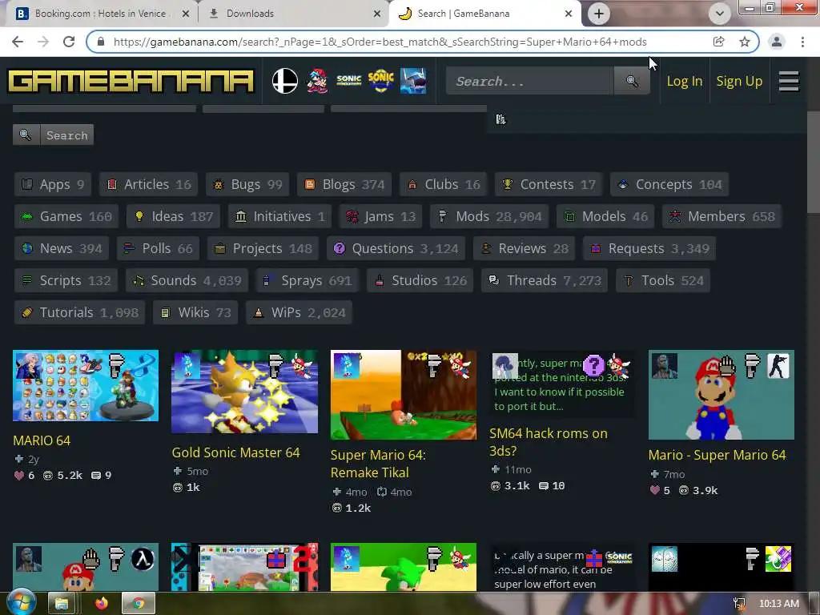
Task: Click the Windows Start button
Action: [20, 602]
